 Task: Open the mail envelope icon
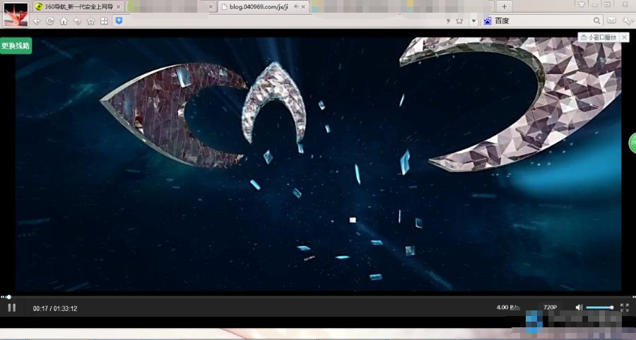[x=611, y=21]
